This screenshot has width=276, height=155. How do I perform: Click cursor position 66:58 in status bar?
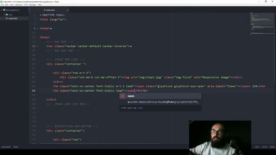[x=16, y=147]
